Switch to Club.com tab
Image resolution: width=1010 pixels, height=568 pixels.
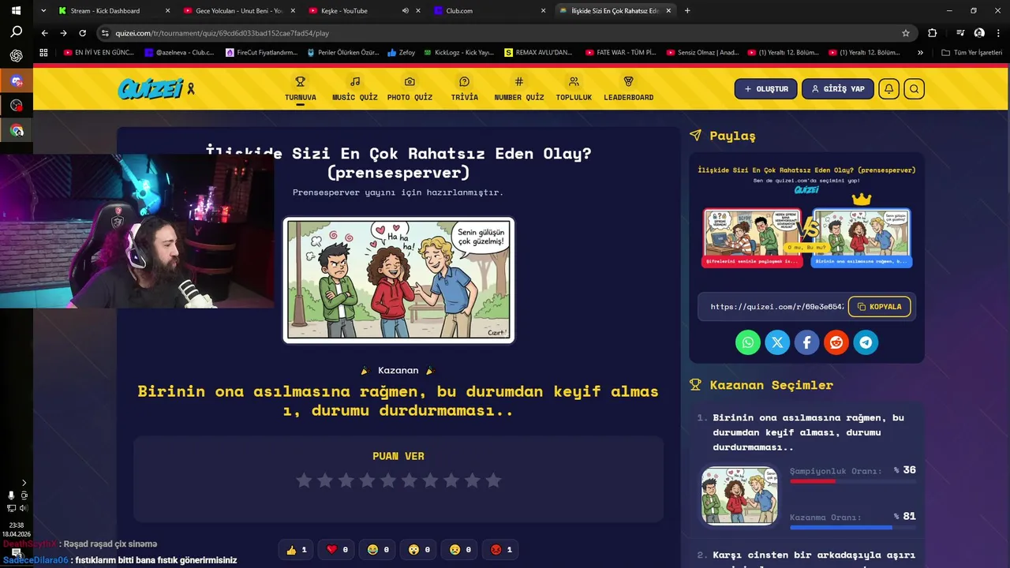pyautogui.click(x=489, y=10)
